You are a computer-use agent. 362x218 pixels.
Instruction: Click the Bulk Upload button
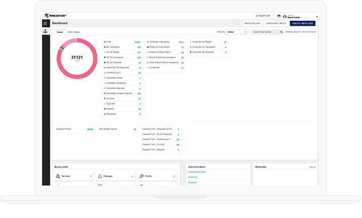253,23
